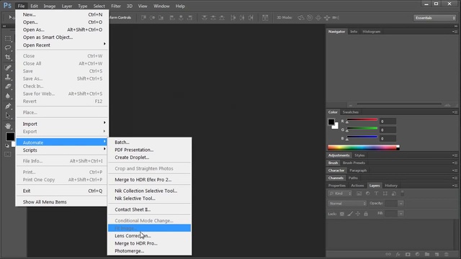Select the Rectangular Marquee tool

click(x=8, y=38)
